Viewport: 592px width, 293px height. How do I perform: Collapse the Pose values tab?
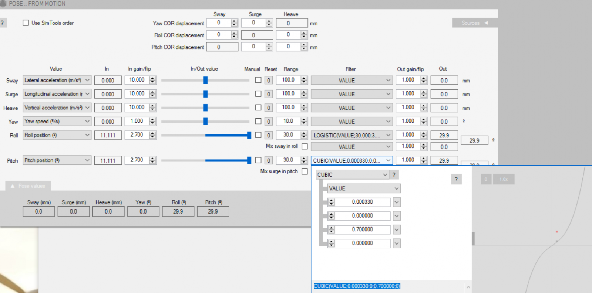28,186
